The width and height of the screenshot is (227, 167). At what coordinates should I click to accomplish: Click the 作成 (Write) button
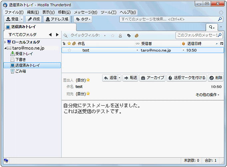click(x=34, y=19)
